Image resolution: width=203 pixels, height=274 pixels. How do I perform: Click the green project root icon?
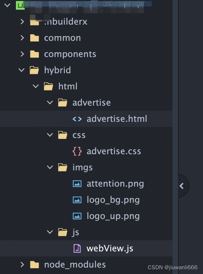tap(20, 5)
